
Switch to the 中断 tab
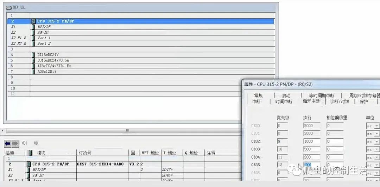[x=256, y=101]
